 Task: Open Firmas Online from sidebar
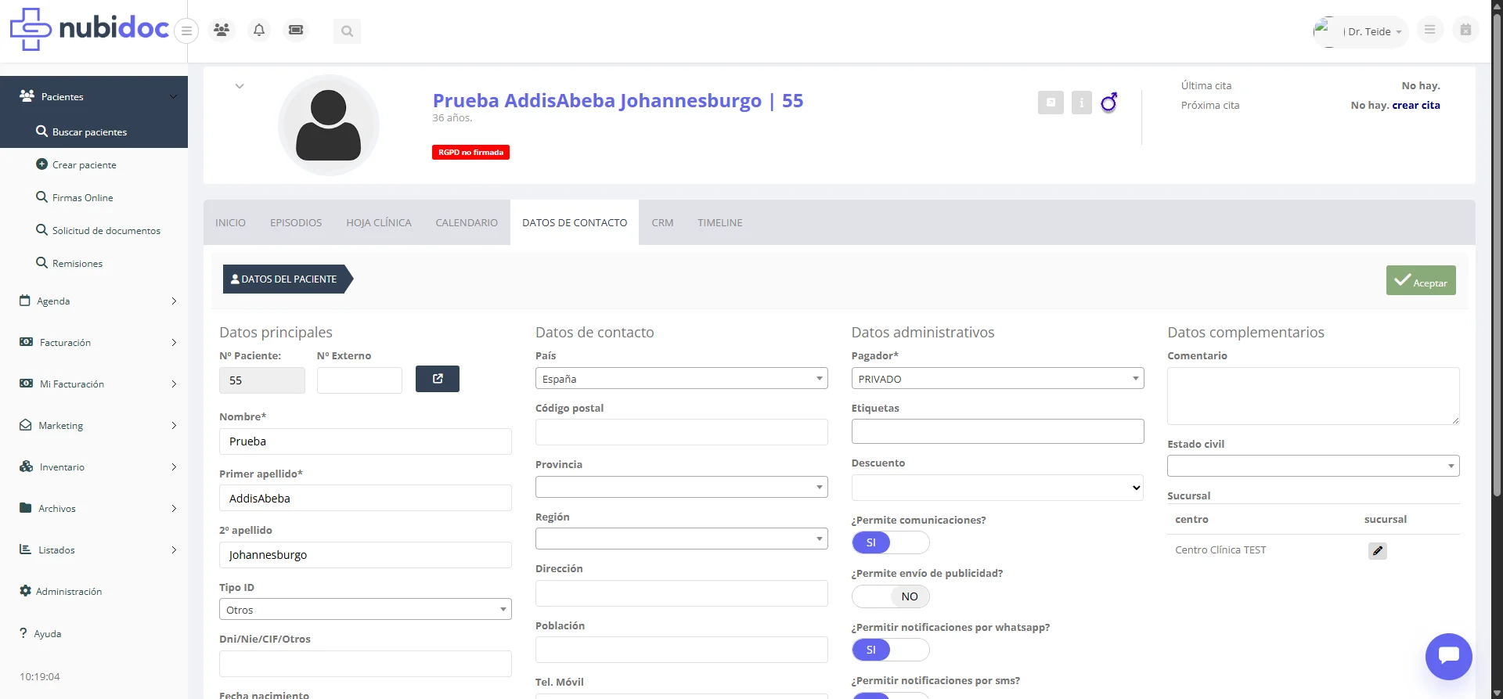coord(82,197)
